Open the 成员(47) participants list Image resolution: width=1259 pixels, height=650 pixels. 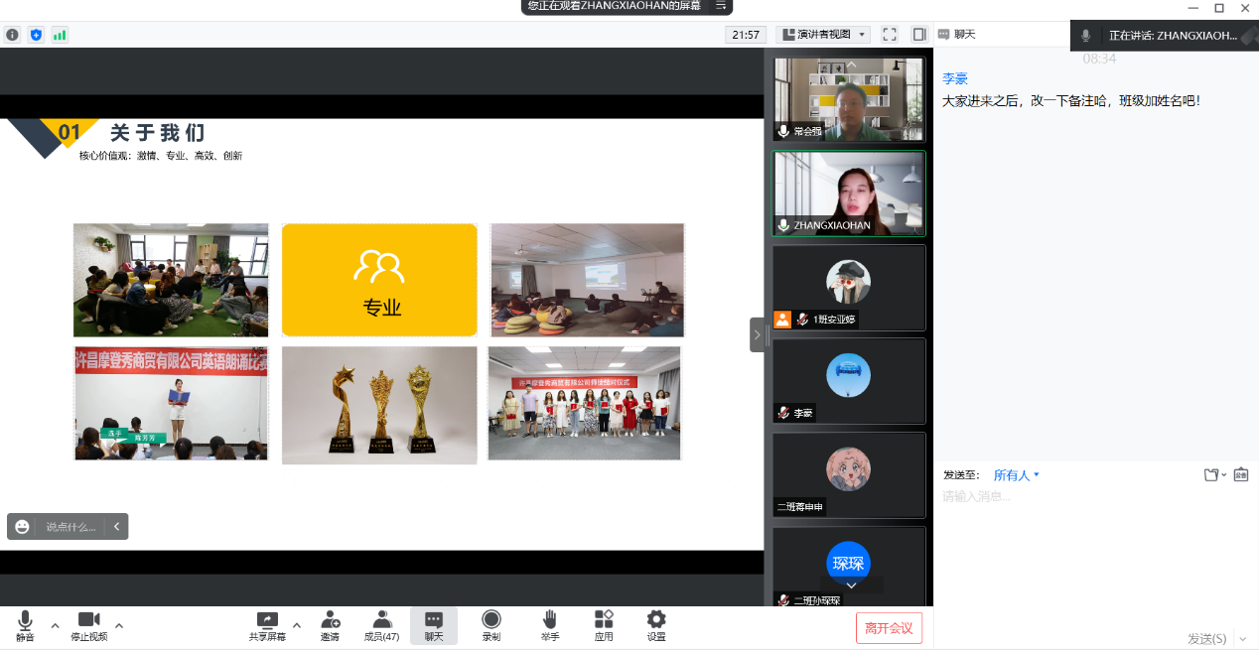coord(381,626)
